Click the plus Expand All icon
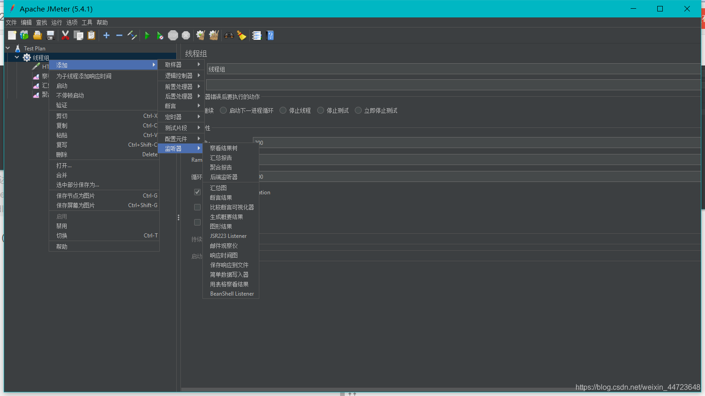Viewport: 705px width, 396px height. point(106,35)
